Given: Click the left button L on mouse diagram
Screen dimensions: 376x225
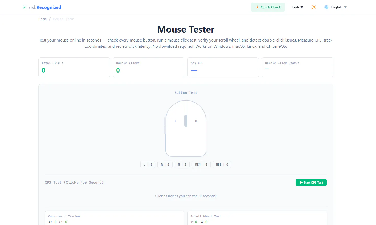Looking at the screenshot, I should pos(176,121).
